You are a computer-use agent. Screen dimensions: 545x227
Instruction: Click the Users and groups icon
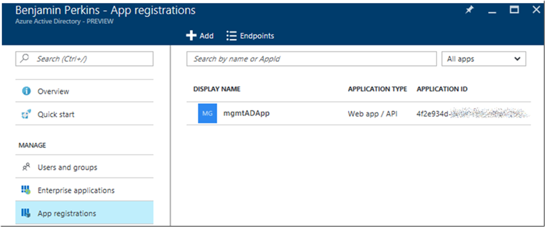pyautogui.click(x=26, y=167)
